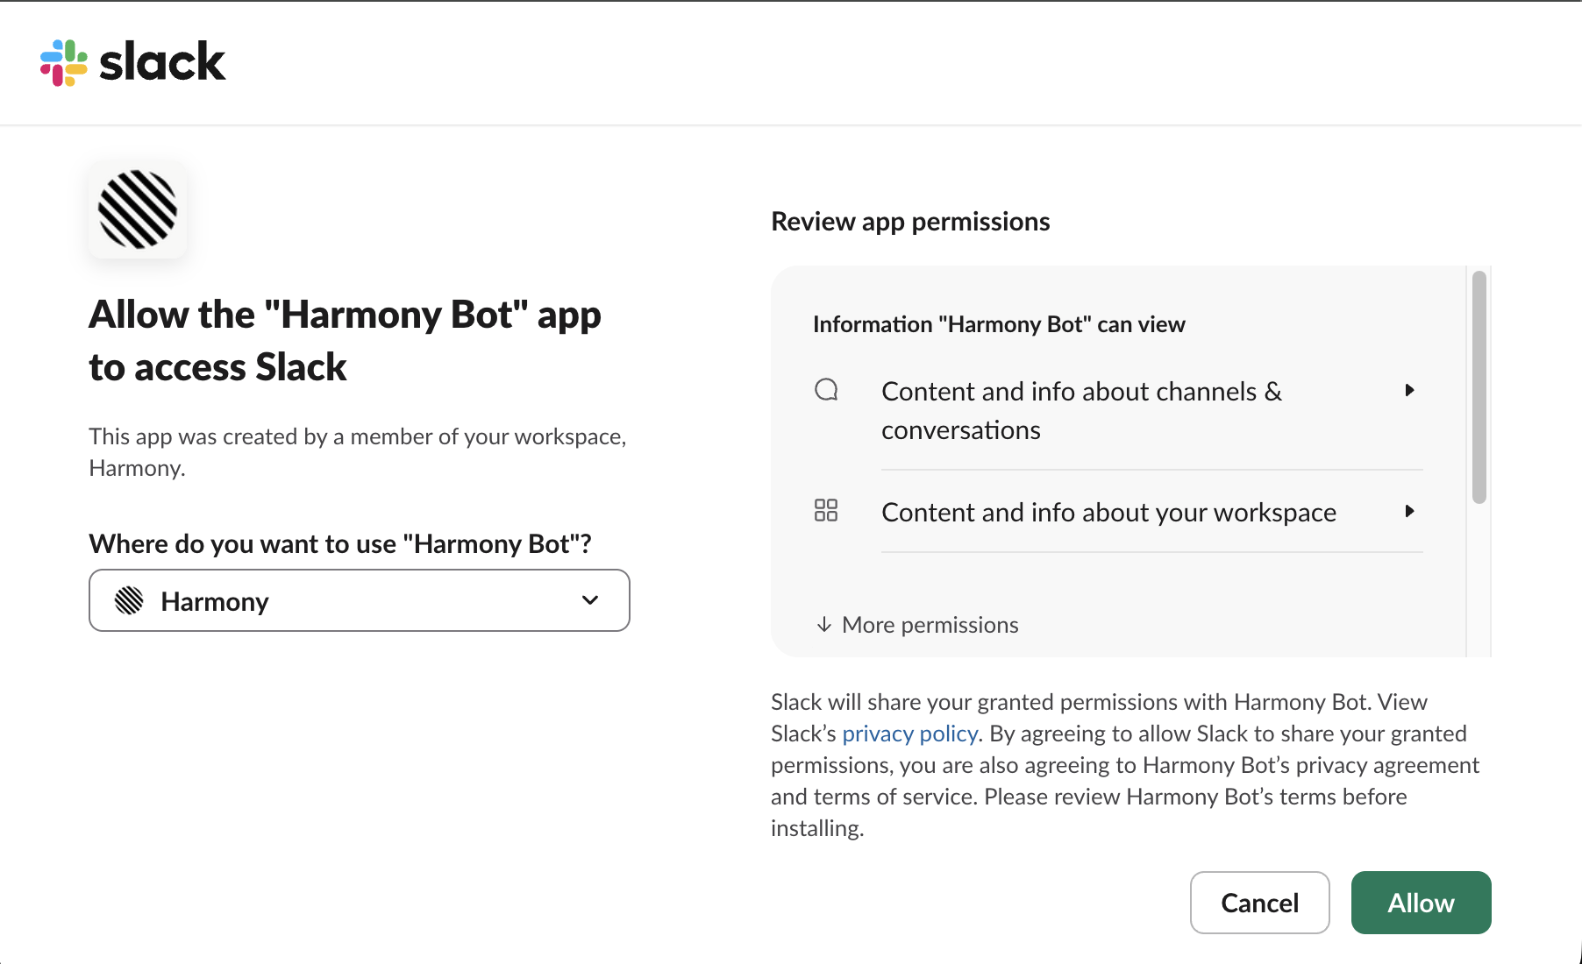Click the grid icon for workspace permission

pyautogui.click(x=826, y=511)
